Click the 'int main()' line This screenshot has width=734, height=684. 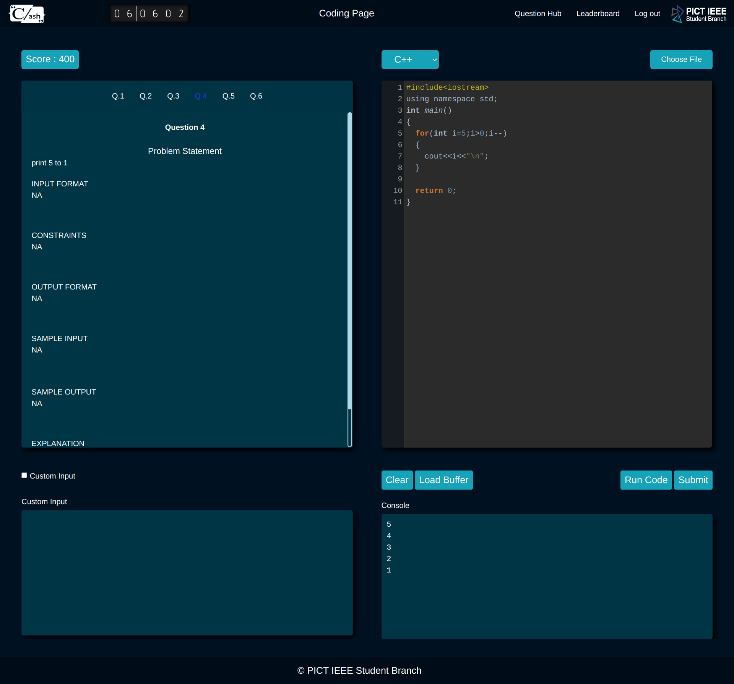(429, 110)
